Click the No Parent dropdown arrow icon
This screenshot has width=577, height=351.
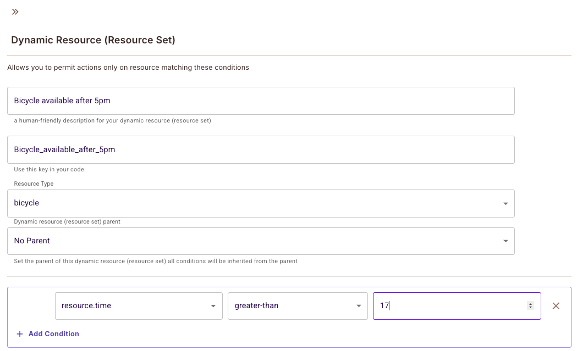tap(505, 241)
